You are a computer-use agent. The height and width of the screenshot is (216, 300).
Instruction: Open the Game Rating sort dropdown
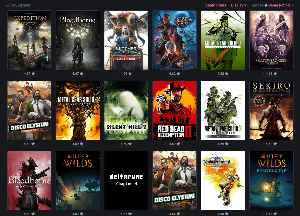click(281, 5)
